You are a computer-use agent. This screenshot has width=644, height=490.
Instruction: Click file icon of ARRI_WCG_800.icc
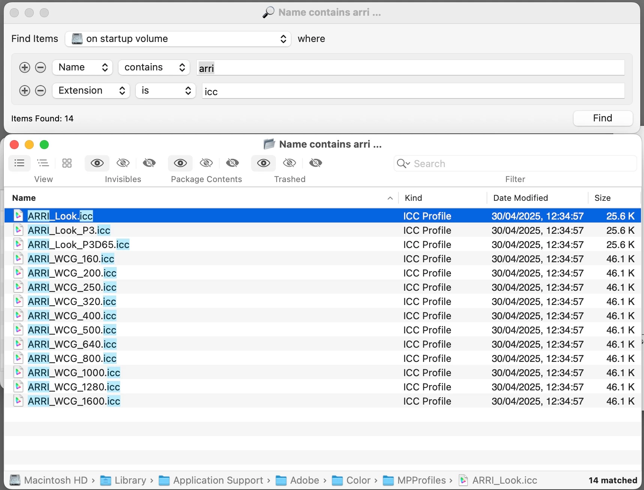(18, 358)
